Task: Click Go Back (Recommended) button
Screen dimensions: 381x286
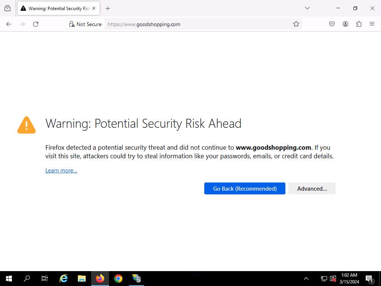Action: [x=244, y=188]
